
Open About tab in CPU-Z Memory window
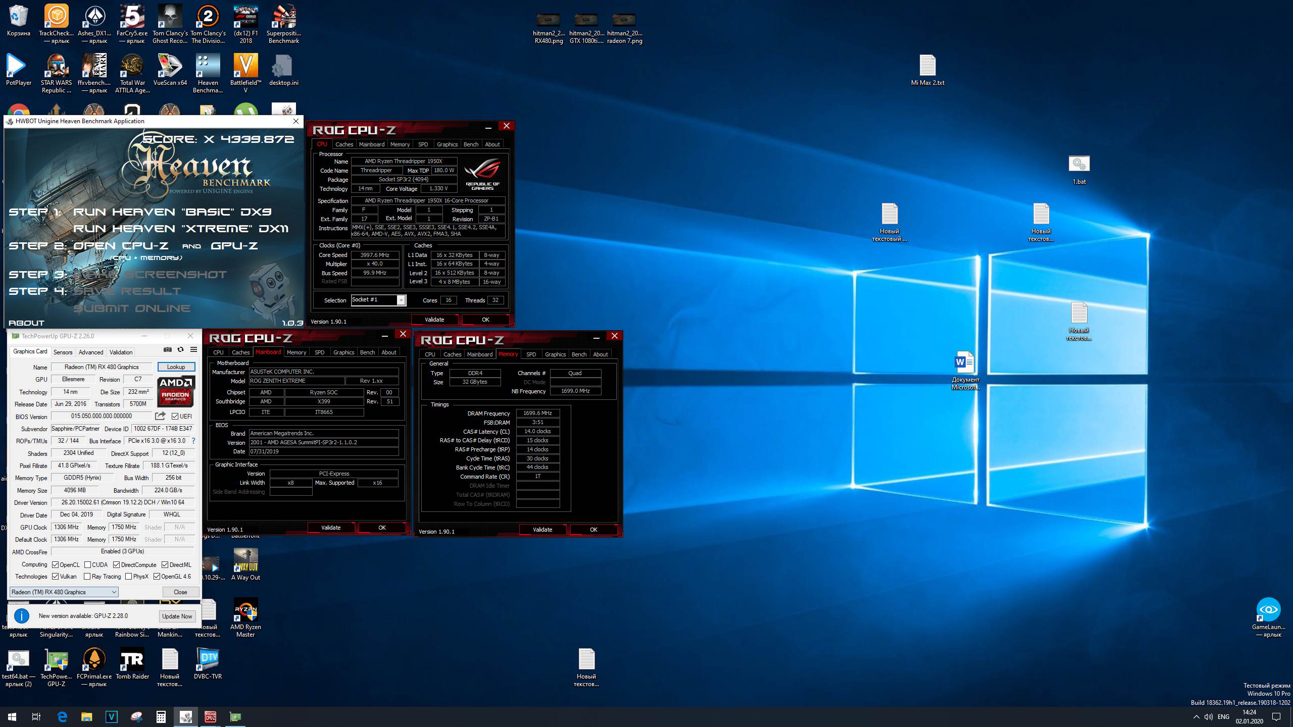(x=601, y=354)
